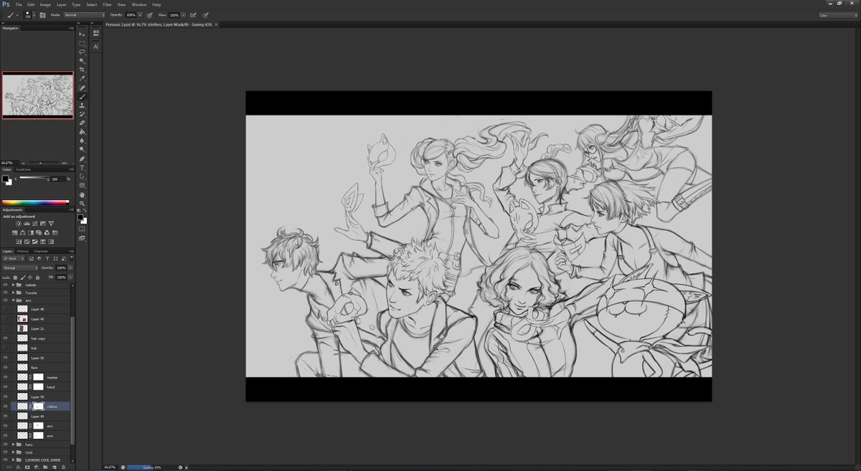Image resolution: width=861 pixels, height=471 pixels.
Task: Open the Image menu
Action: (x=45, y=4)
